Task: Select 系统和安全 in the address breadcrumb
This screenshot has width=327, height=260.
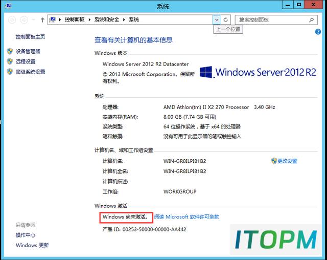Action: click(107, 19)
